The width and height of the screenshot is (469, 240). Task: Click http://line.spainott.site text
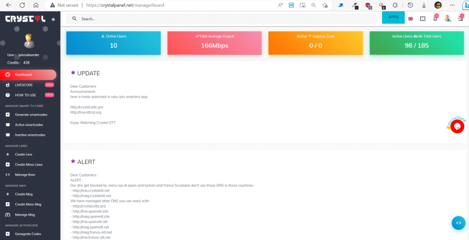(90, 211)
